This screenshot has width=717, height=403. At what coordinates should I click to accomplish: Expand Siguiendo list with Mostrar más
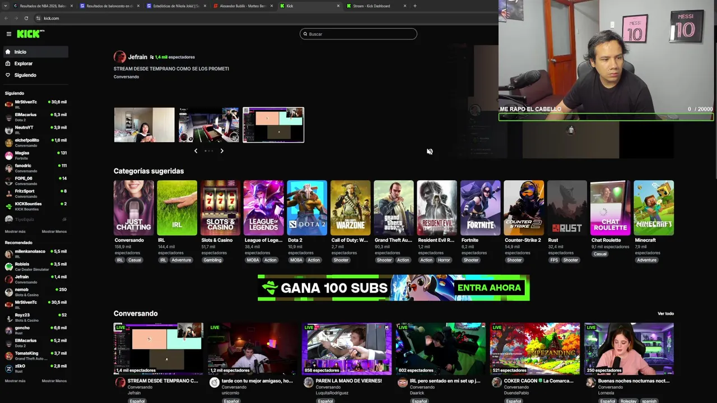(15, 231)
